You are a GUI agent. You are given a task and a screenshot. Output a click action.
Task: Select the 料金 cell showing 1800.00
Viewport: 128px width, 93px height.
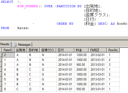click(x=81, y=75)
